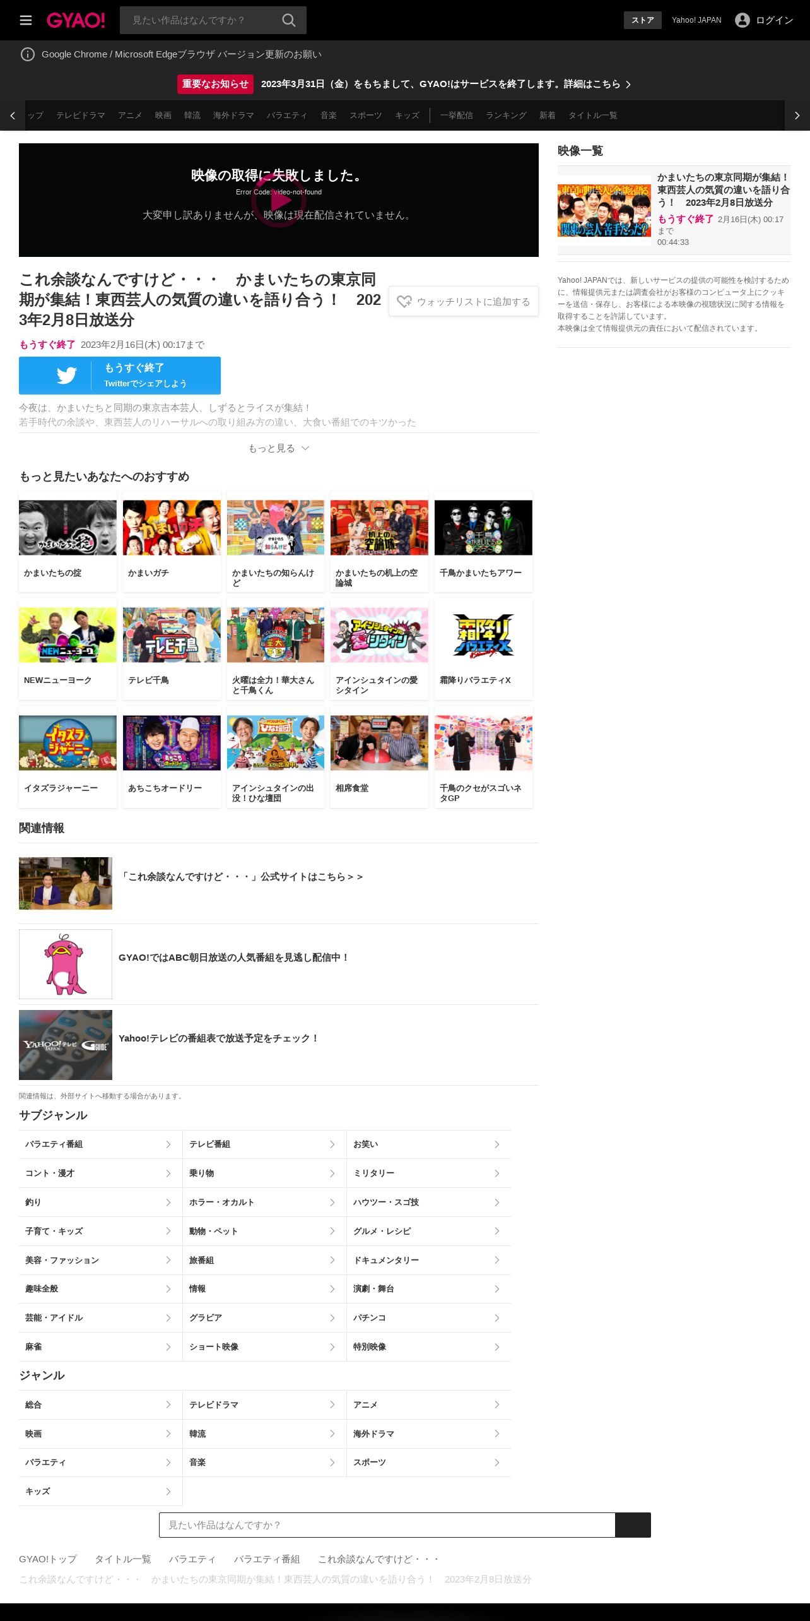Click the info icon beside browser update notice
The image size is (810, 1621).
click(x=28, y=54)
